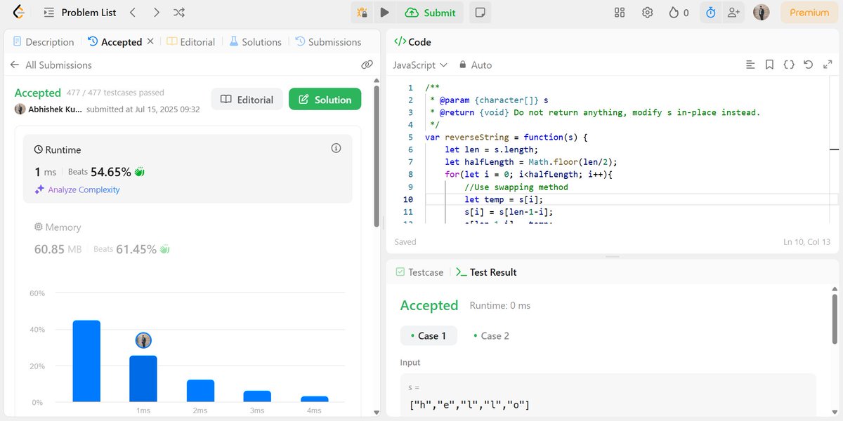The height and width of the screenshot is (421, 843).
Task: Click the tallest leftmost chart bar
Action: pos(86,361)
